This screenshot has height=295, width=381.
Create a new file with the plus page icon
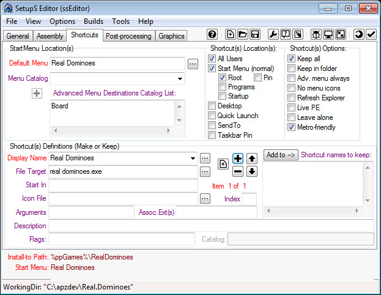click(230, 34)
